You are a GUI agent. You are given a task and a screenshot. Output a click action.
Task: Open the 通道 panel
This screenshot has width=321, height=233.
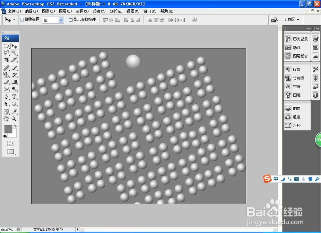click(297, 117)
